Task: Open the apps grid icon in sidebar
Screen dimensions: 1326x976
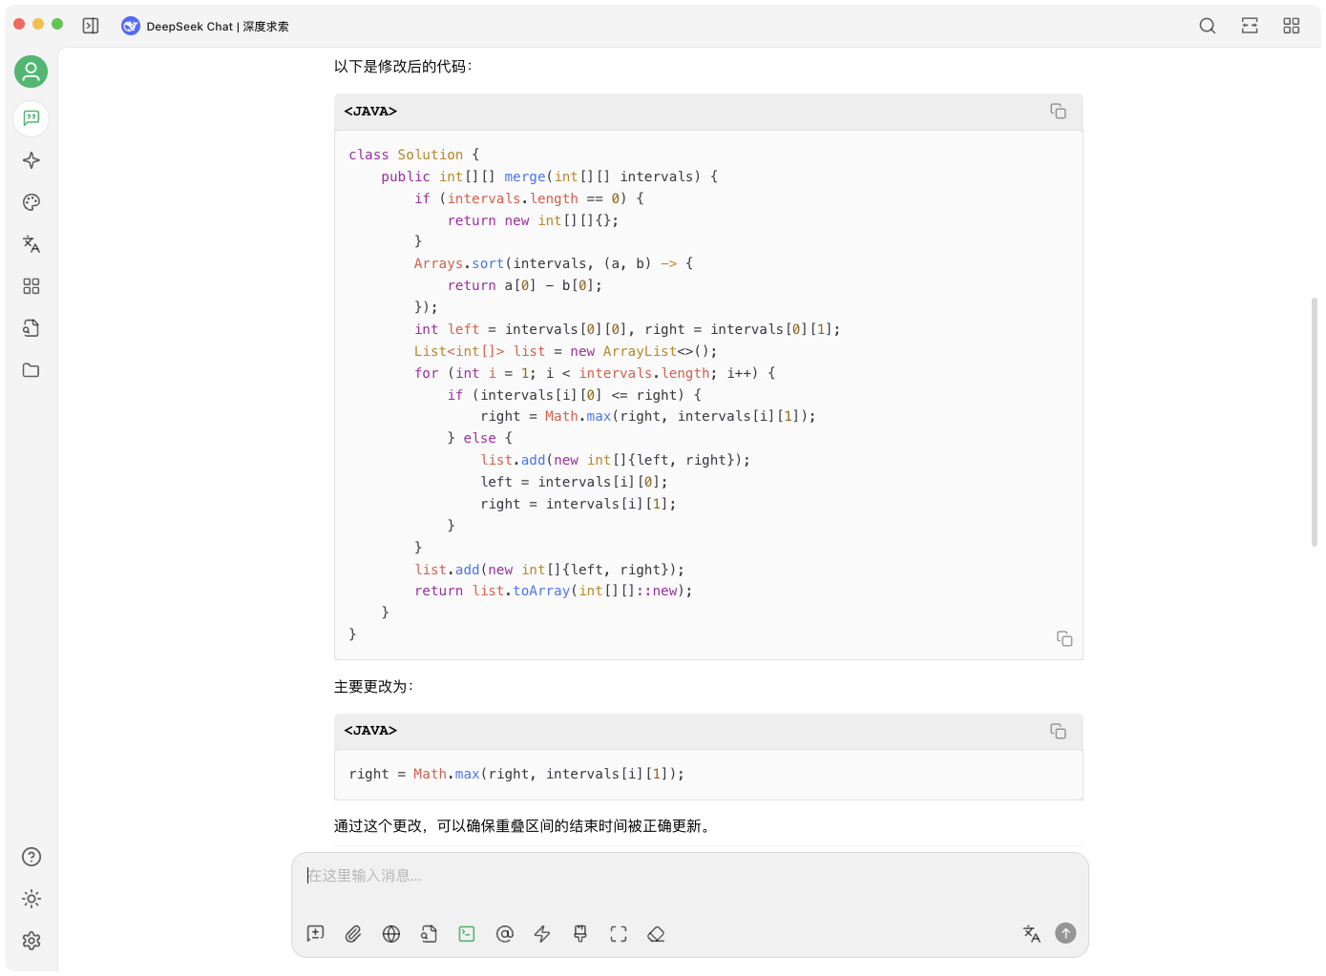Action: click(x=31, y=286)
